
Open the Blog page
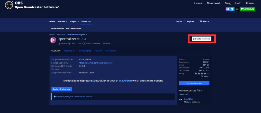coord(228,3)
